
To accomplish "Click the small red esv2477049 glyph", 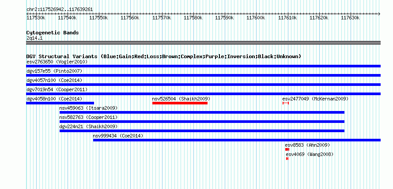I will pos(286,103).
